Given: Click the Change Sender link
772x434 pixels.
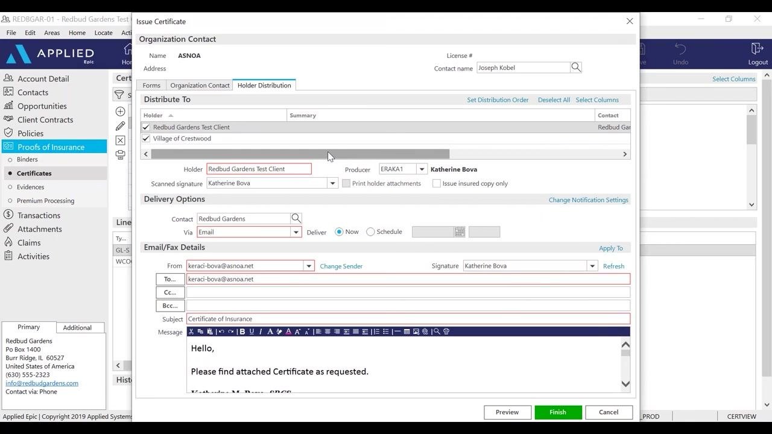Looking at the screenshot, I should 341,266.
